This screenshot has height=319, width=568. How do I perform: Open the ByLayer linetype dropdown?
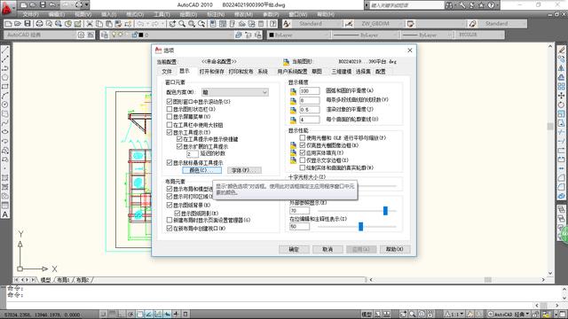click(x=366, y=35)
